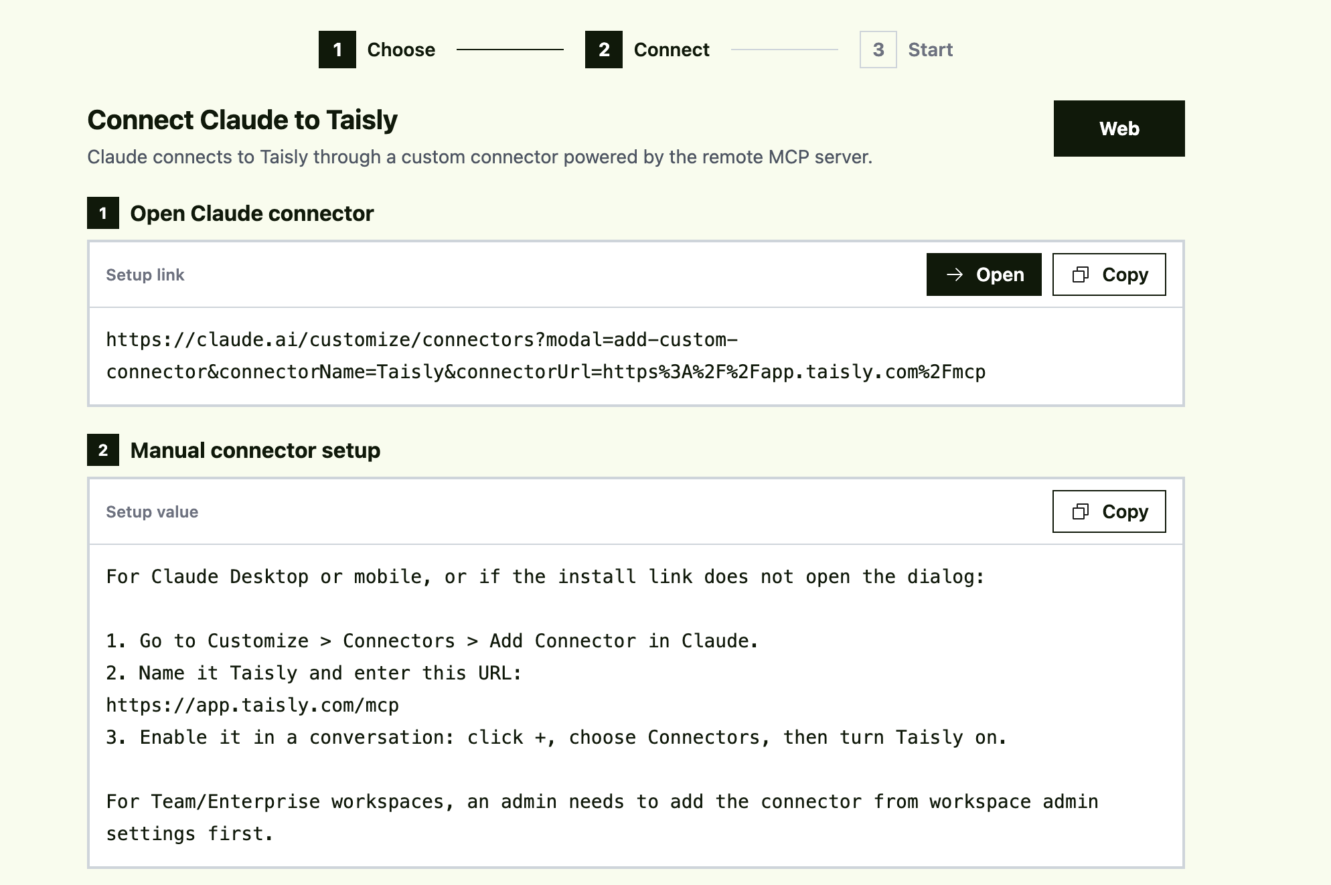Click the Manual connector setup heading
Screen dimensions: 1331x885
[x=255, y=450]
